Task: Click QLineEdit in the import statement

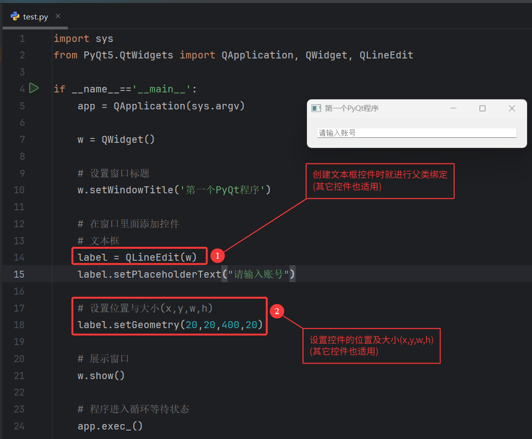Action: tap(386, 55)
